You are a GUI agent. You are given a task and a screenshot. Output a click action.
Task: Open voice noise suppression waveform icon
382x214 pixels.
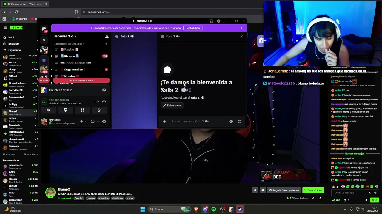point(97,102)
